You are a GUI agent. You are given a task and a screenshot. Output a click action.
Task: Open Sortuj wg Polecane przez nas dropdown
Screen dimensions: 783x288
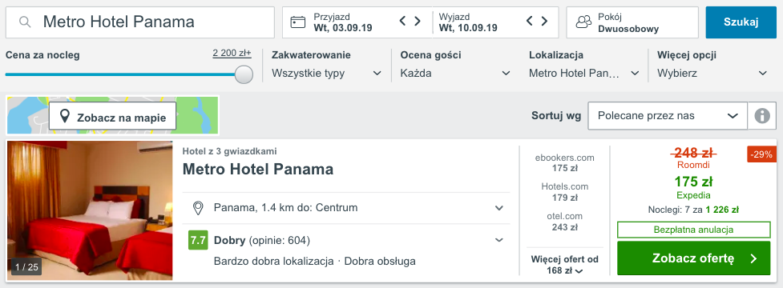pos(668,116)
